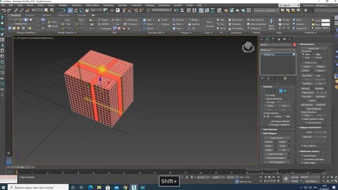
Task: Open the Modifier List dropdown
Action: pos(278,50)
